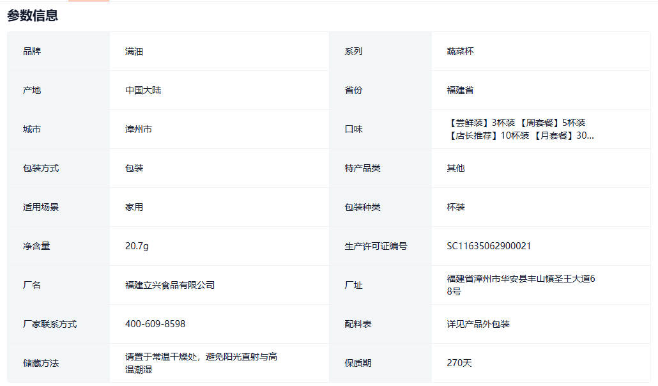Click the 包装种类 value 杯装
The width and height of the screenshot is (658, 386).
coord(455,207)
